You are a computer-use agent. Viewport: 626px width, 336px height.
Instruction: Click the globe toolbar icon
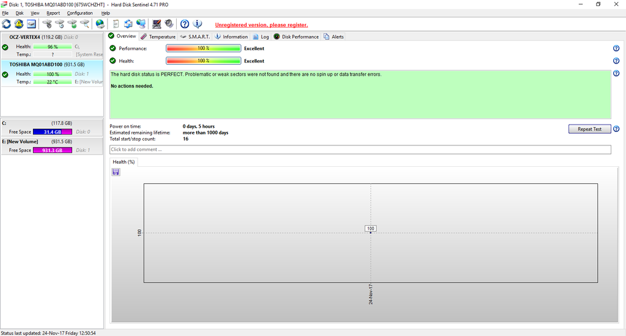click(100, 24)
